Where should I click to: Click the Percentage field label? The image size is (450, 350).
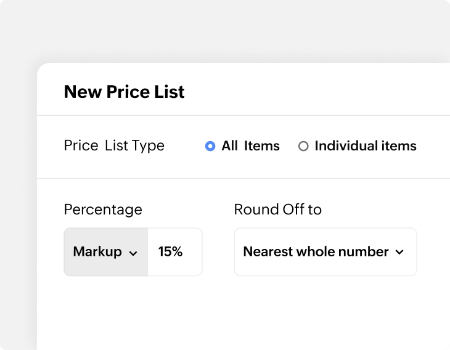pos(103,210)
